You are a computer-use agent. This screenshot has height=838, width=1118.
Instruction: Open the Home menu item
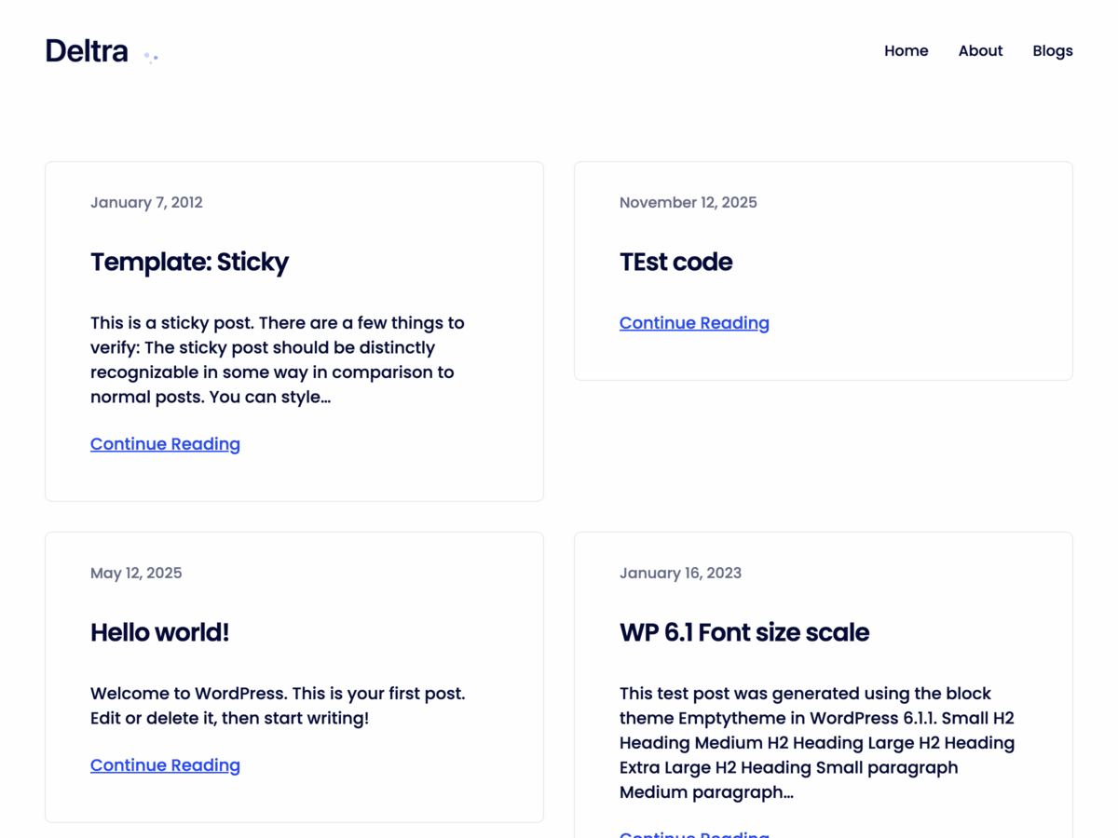[906, 51]
